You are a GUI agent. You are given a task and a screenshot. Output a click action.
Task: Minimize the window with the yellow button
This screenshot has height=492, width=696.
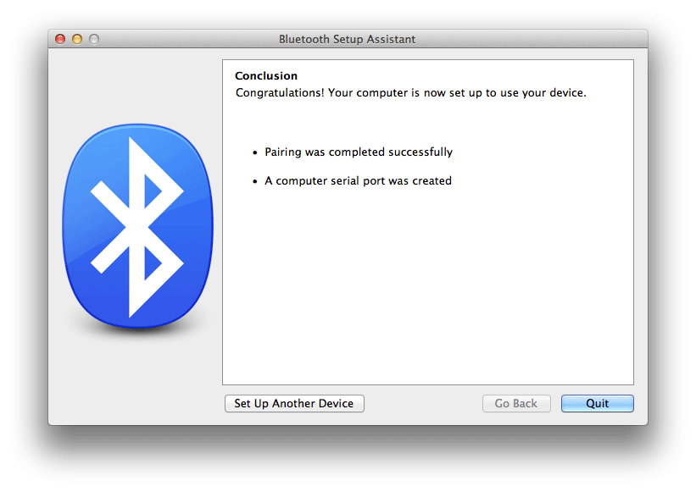(77, 39)
